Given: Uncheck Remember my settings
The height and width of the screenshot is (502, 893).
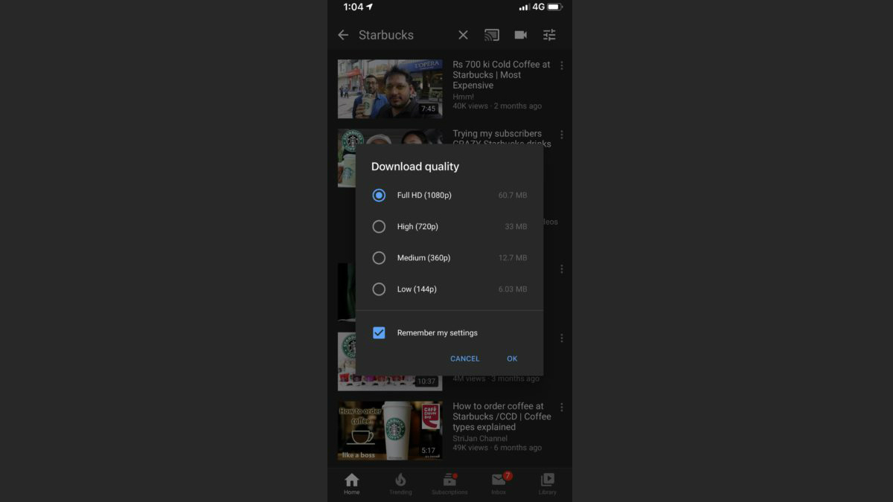Looking at the screenshot, I should point(379,332).
